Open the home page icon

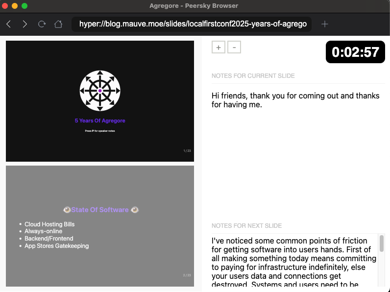(x=58, y=24)
